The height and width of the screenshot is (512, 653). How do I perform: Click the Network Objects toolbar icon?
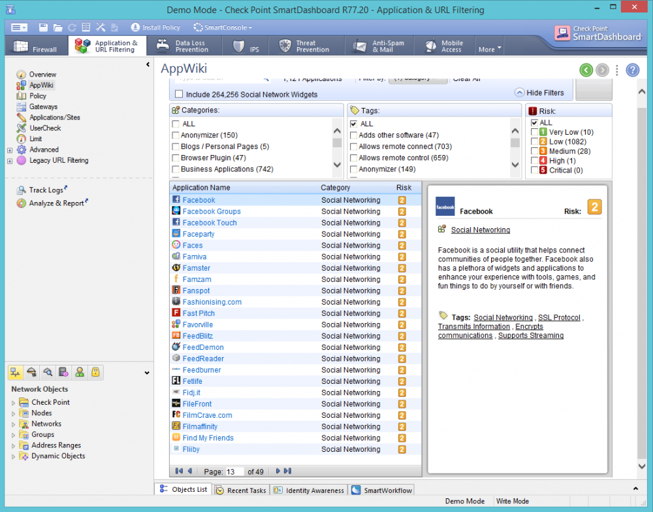[x=16, y=372]
